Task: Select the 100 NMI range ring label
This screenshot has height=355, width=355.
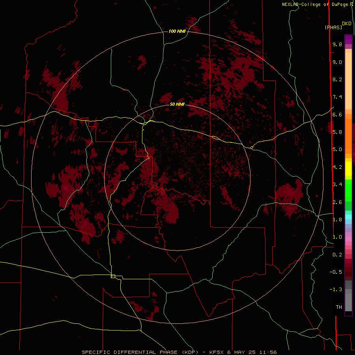Action: [x=177, y=31]
